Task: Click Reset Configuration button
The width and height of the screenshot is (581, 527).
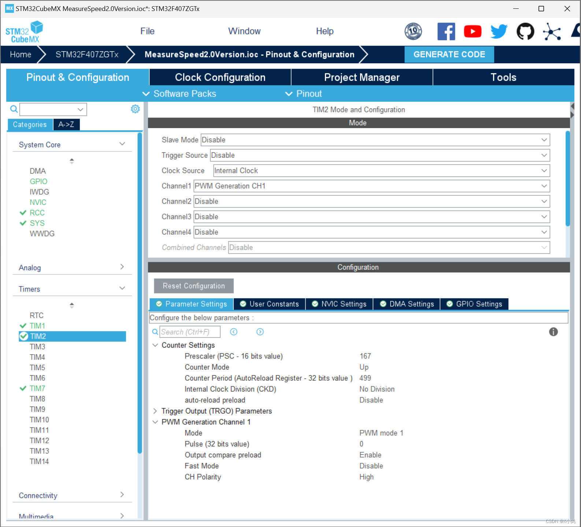Action: coord(194,286)
